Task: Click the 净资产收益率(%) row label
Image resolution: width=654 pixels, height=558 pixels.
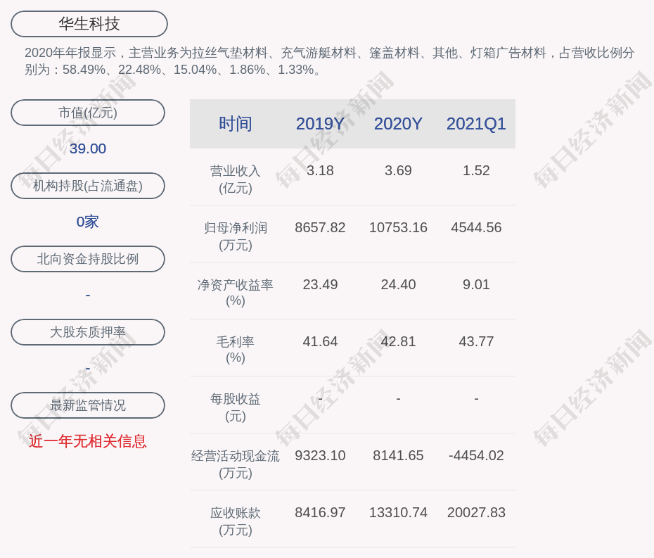Action: click(236, 293)
